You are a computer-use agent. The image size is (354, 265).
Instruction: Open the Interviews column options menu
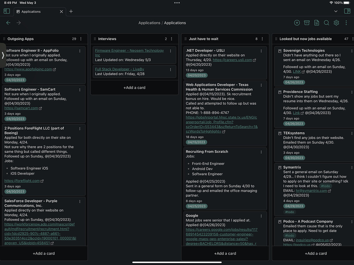pos(171,39)
